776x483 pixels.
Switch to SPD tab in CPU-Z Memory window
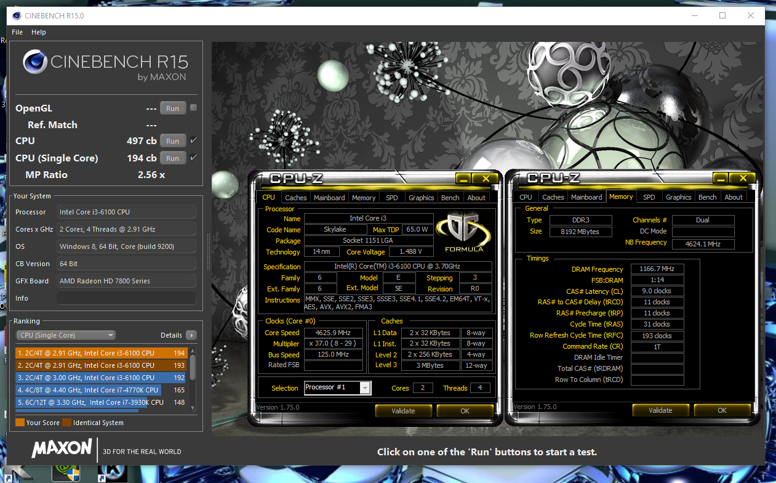[x=649, y=197]
